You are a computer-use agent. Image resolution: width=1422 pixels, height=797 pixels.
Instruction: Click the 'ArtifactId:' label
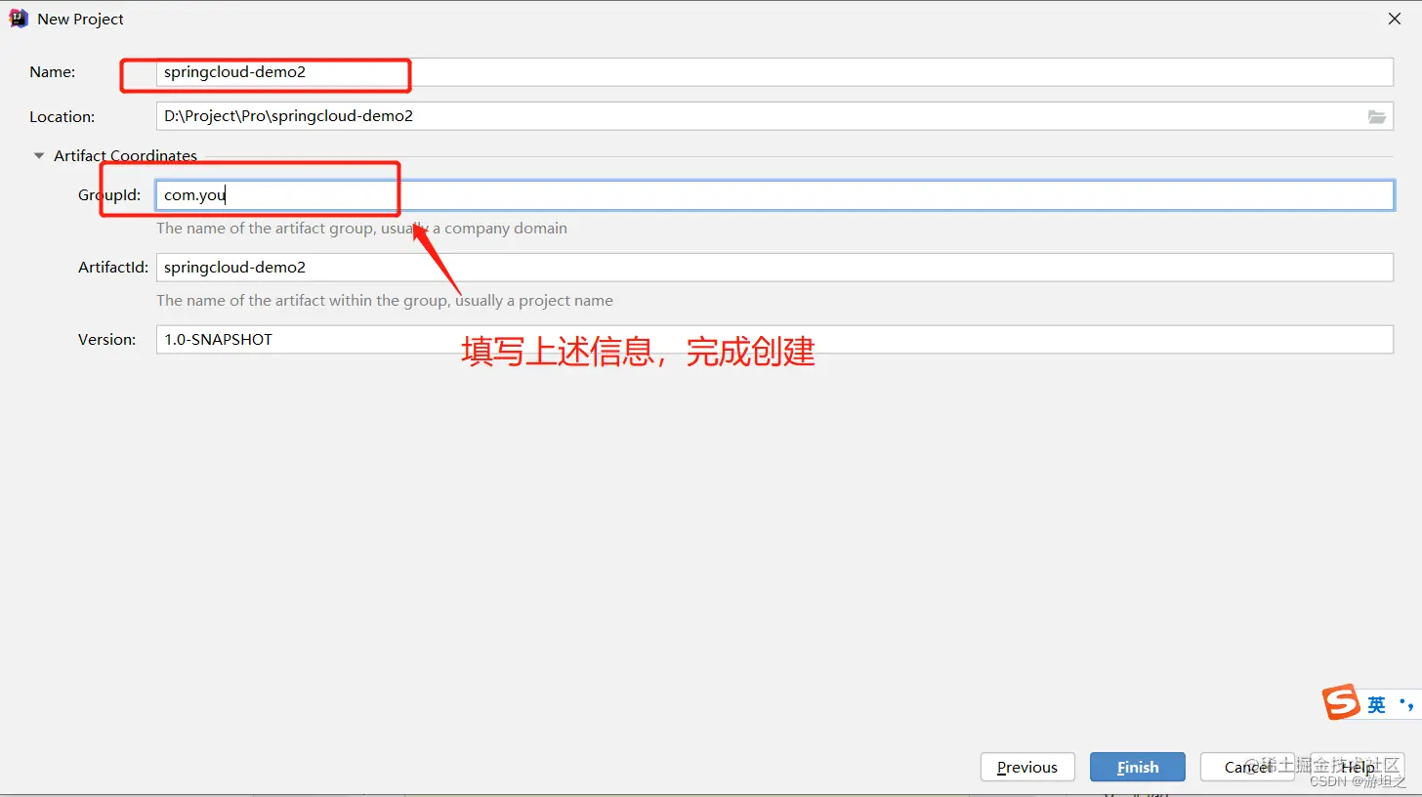point(113,268)
